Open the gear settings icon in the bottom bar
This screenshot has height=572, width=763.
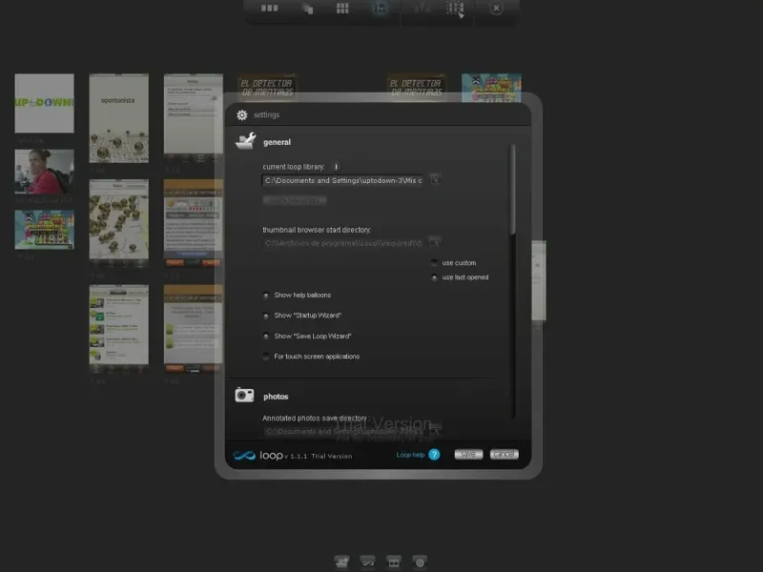(x=420, y=562)
